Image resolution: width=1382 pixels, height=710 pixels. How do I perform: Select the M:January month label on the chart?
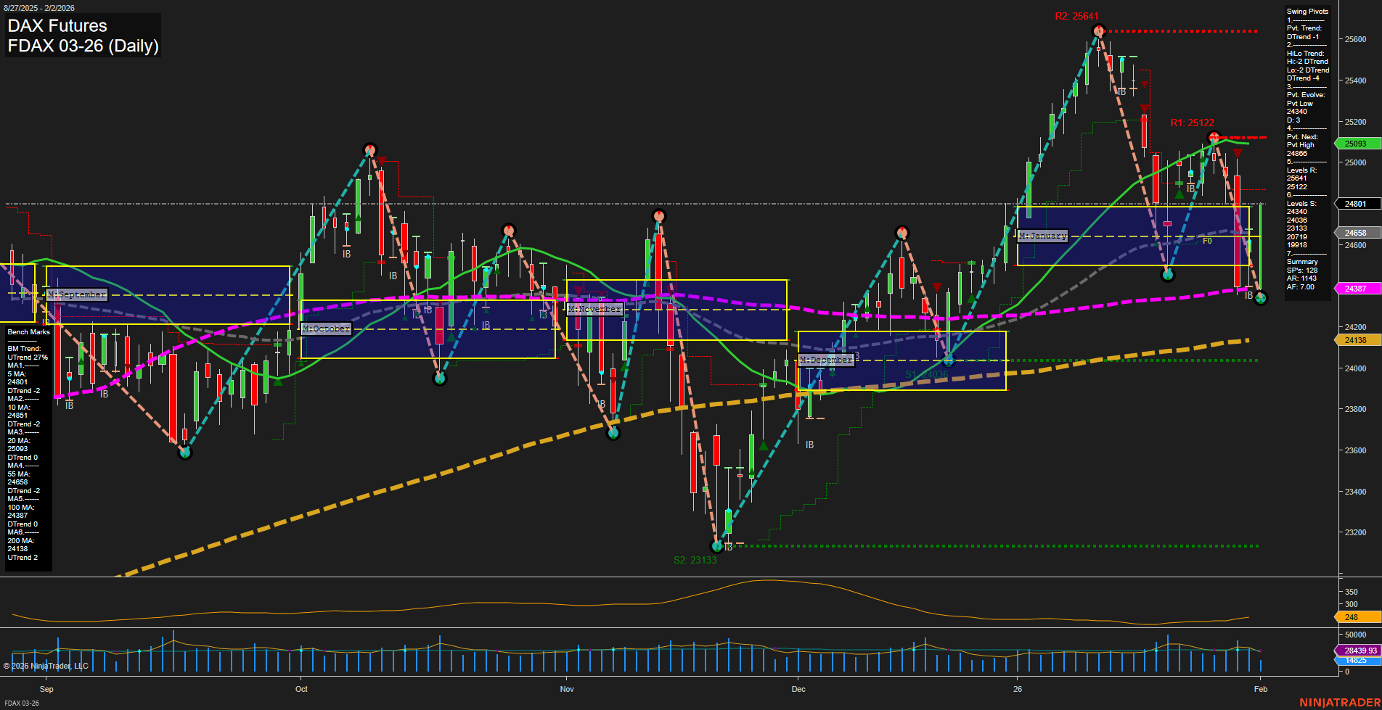[1044, 235]
